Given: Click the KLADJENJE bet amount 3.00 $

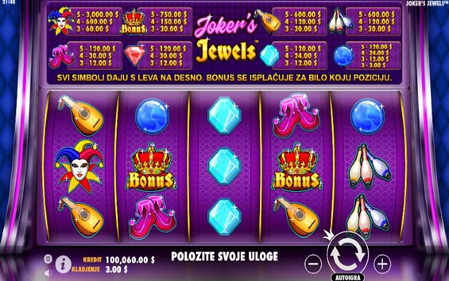Looking at the screenshot, I should 117,269.
